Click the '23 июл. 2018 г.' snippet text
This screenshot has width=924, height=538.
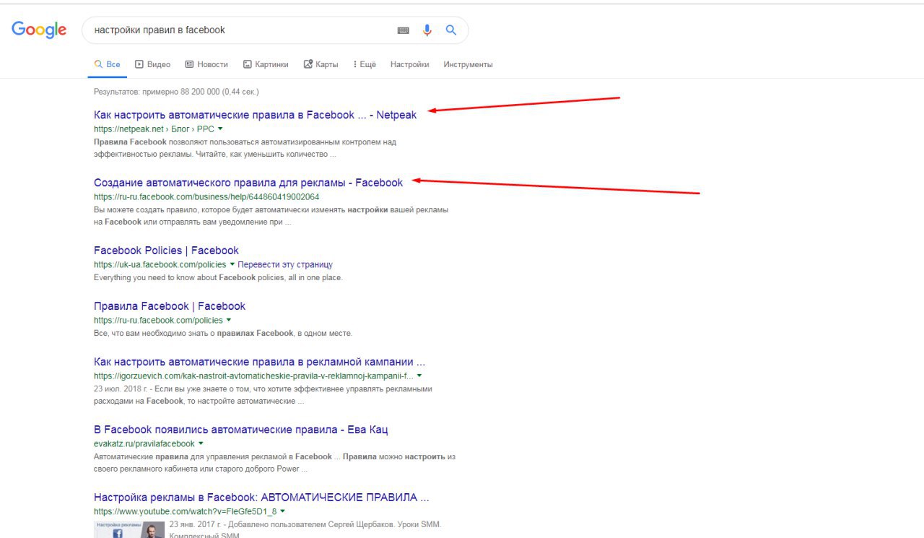pyautogui.click(x=121, y=389)
